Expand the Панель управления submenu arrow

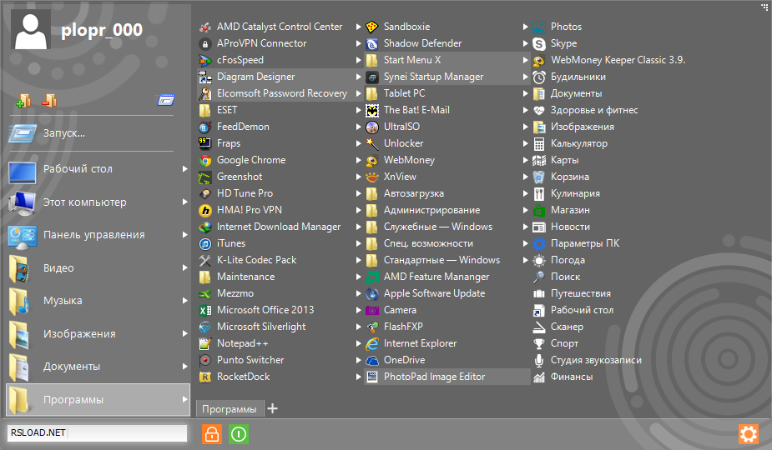(x=185, y=235)
